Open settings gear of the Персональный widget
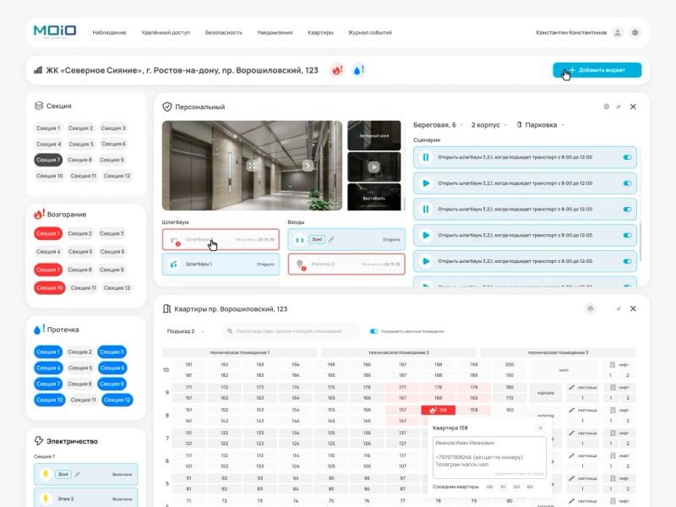The image size is (676, 507). tap(606, 107)
